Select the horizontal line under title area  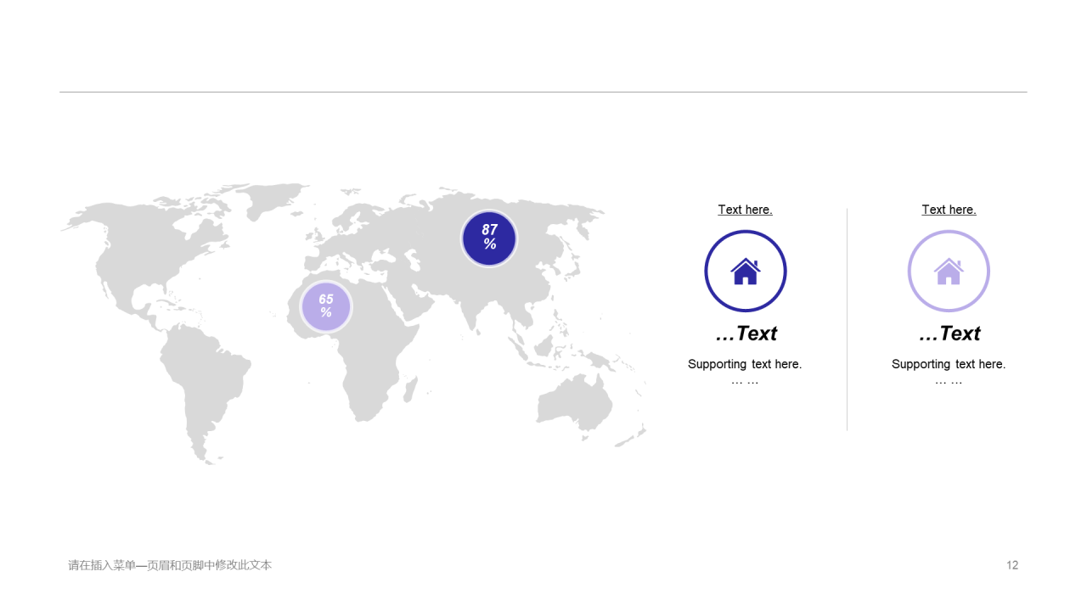coord(543,92)
